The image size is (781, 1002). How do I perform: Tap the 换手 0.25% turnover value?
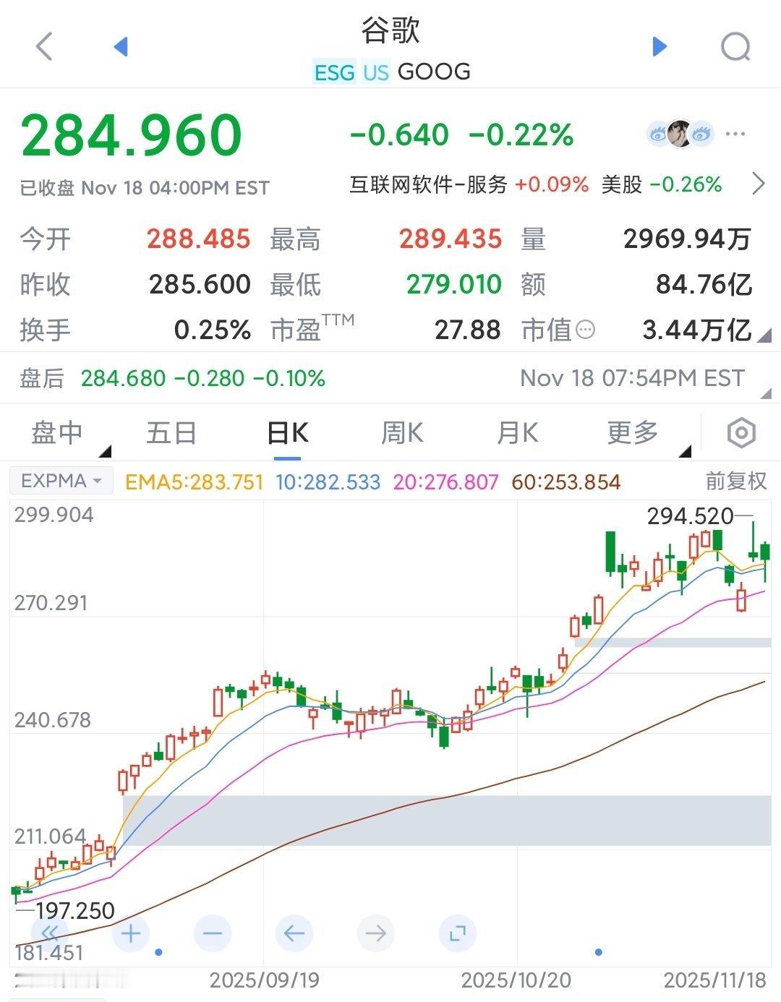click(213, 330)
